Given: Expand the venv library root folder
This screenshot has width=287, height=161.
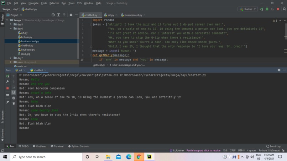Looking at the screenshot, I should click(11, 62).
